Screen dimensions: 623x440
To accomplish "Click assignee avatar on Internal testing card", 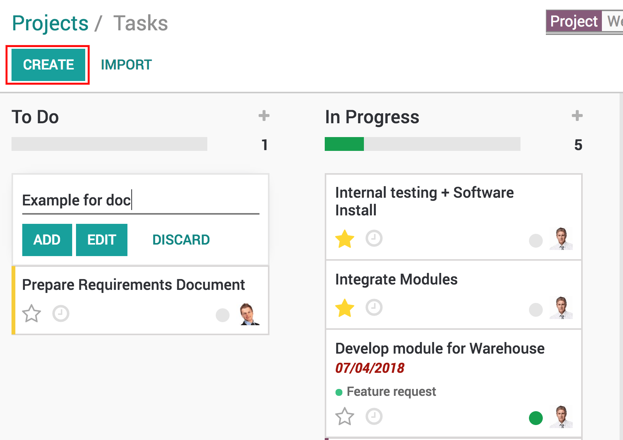I will click(x=561, y=238).
